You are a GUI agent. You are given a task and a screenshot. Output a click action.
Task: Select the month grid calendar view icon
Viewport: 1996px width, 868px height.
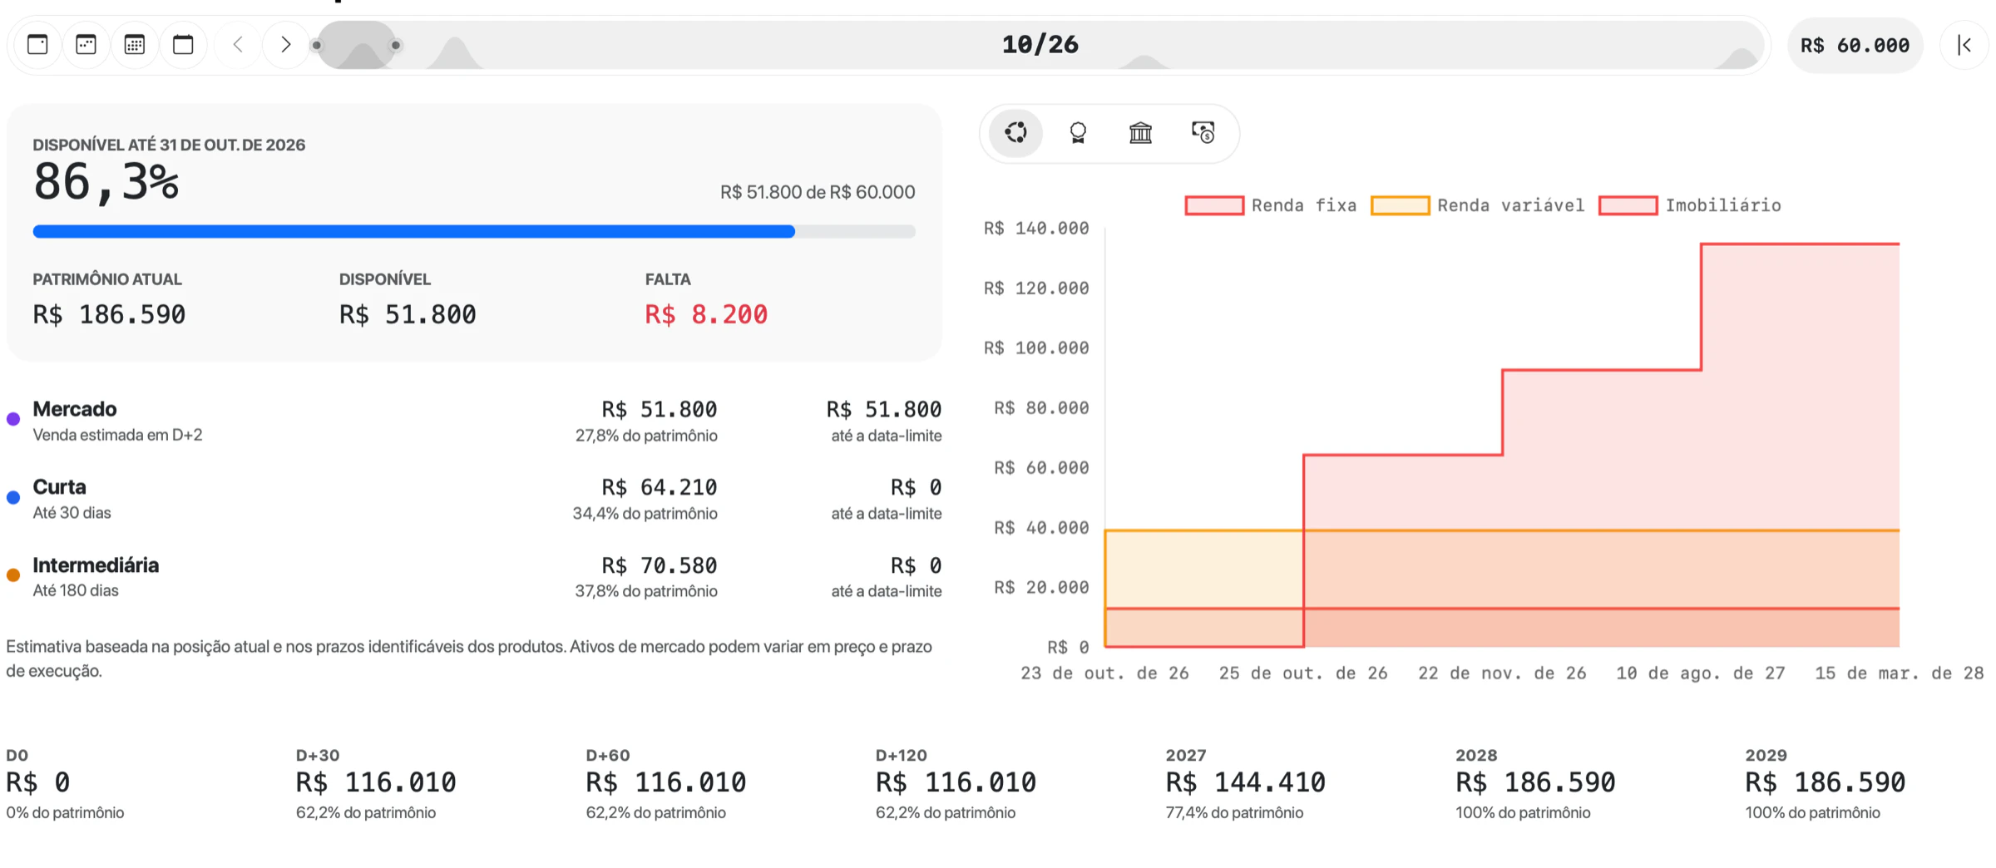135,45
